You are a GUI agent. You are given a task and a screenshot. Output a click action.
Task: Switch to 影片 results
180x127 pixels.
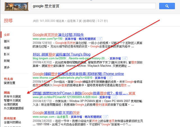[7, 54]
